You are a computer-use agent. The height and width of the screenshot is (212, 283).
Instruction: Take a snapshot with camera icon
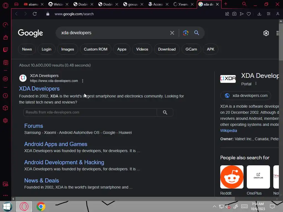234,14
